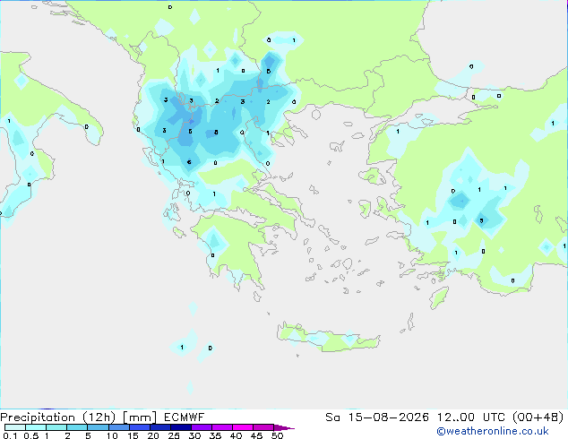Screen dimensions: 568x439
Task: Pick the 0.5–1 mm legend swatch
Action: coord(36,427)
